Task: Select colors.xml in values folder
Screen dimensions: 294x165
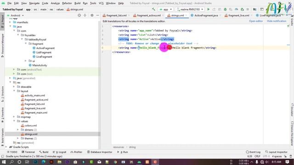Action: [31, 125]
